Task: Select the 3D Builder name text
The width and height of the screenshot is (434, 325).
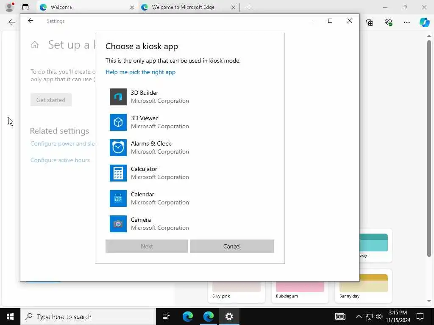Action: coord(145,93)
